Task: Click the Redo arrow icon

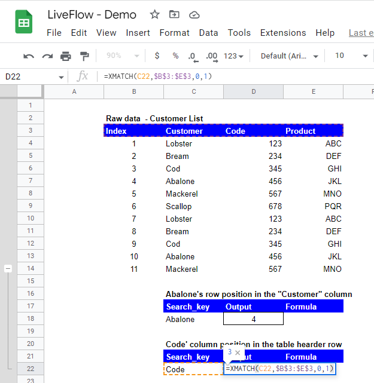Action: coord(47,56)
